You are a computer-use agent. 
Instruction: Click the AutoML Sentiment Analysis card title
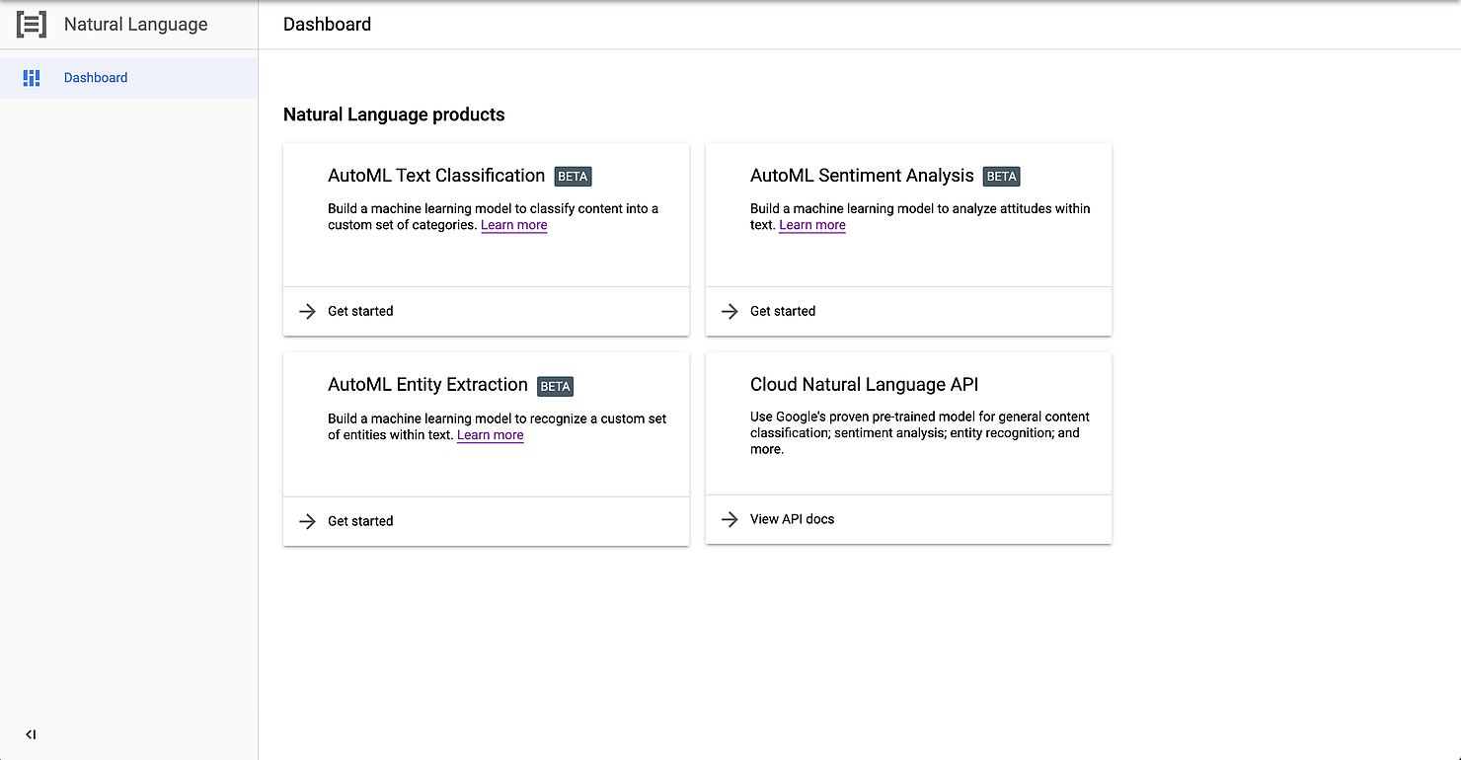[x=862, y=176]
